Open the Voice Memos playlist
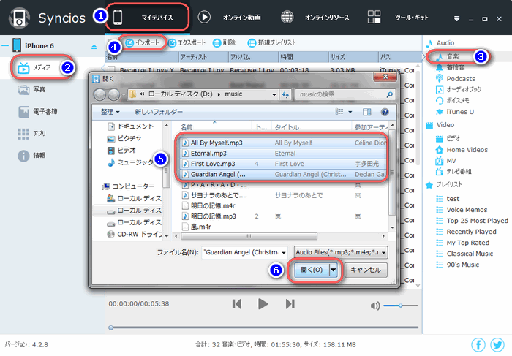The width and height of the screenshot is (512, 356). pos(462,210)
